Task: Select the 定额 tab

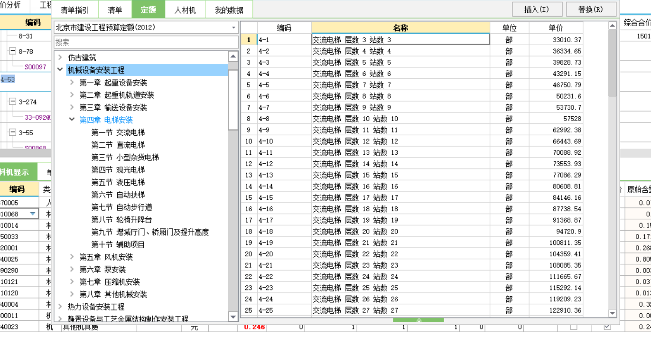Action: tap(148, 10)
